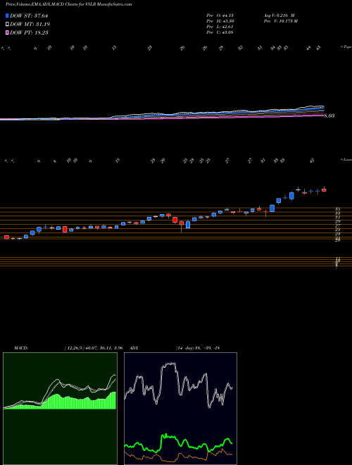Click the magenta DOW PT legend swatch
The image size is (352, 465).
coord(7,32)
